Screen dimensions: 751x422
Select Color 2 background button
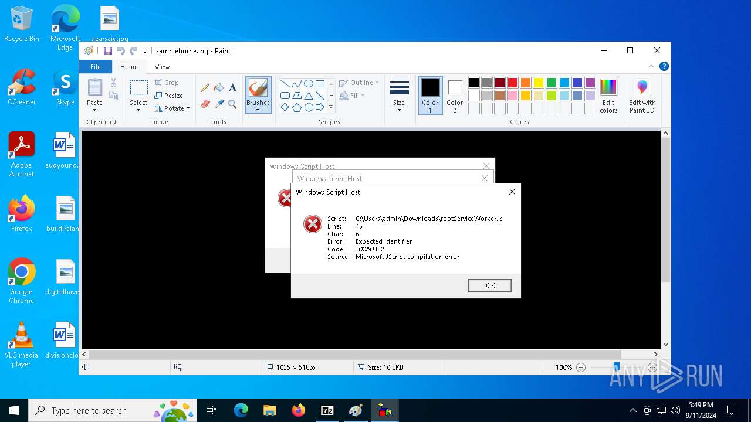tap(455, 96)
